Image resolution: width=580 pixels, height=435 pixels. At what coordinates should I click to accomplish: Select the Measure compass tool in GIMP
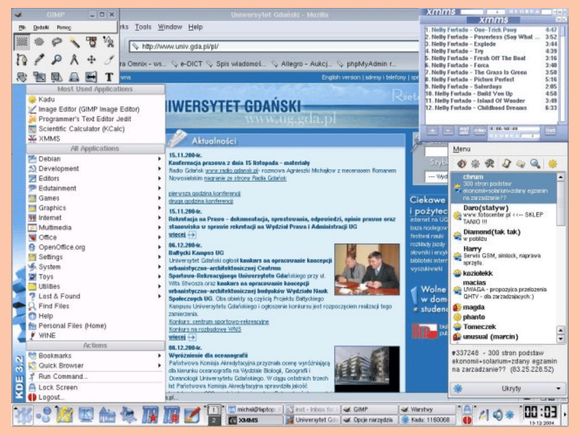point(74,59)
